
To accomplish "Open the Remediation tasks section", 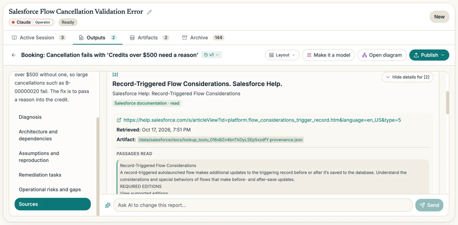I will tap(40, 175).
